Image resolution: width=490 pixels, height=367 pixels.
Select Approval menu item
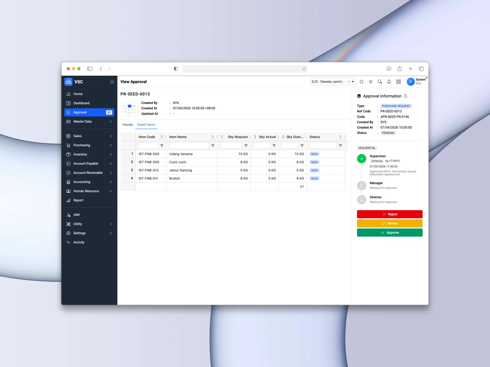(x=89, y=112)
